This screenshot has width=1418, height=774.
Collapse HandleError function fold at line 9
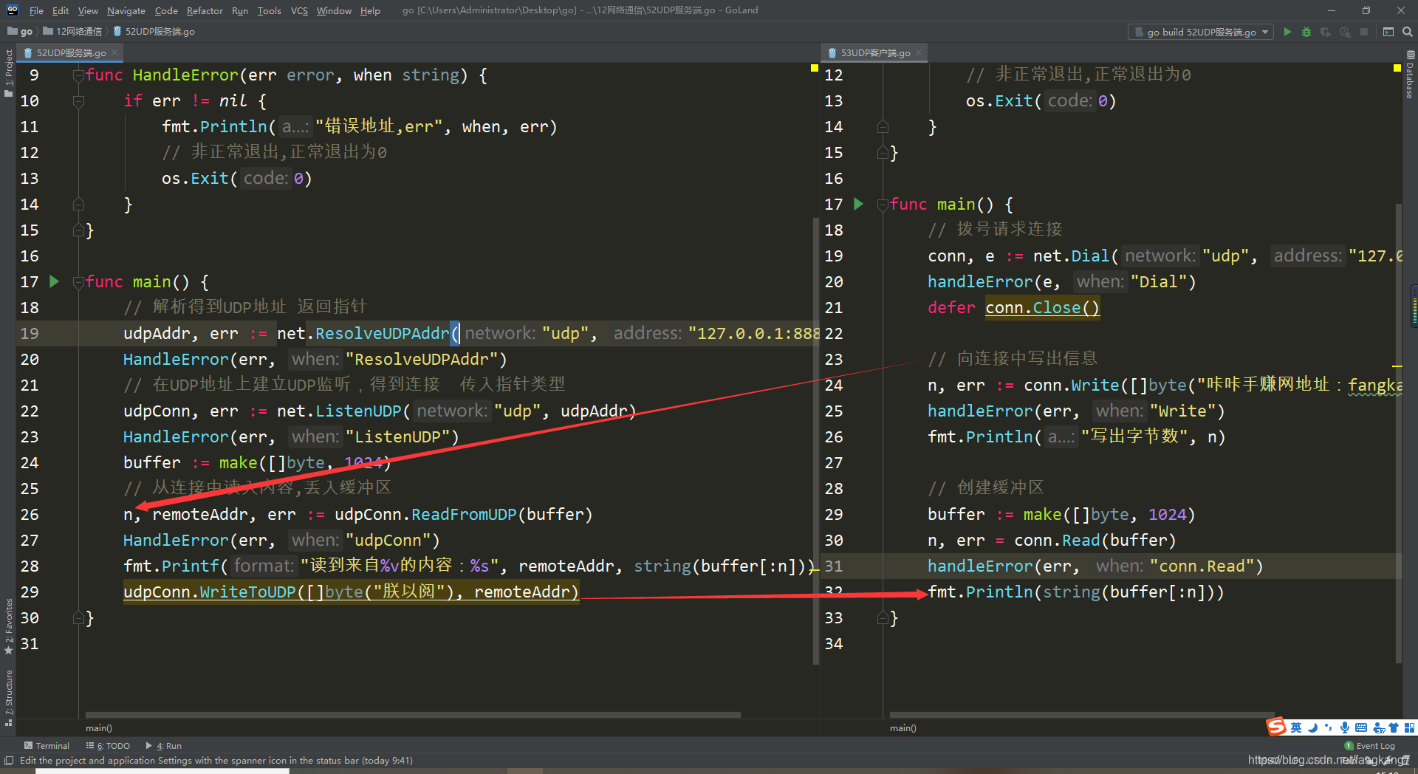coord(78,75)
